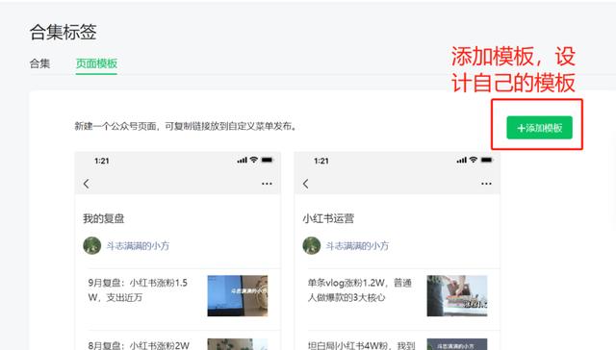Click avatar under 小红书运营 title
Viewport: 616px width, 350px height.
[x=312, y=245]
